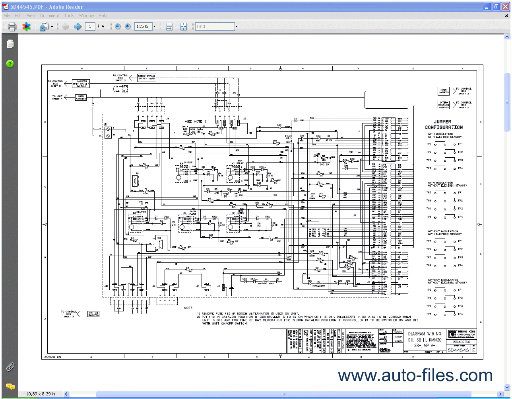Click the Print icon in the toolbar
The width and height of the screenshot is (512, 399).
tap(12, 27)
